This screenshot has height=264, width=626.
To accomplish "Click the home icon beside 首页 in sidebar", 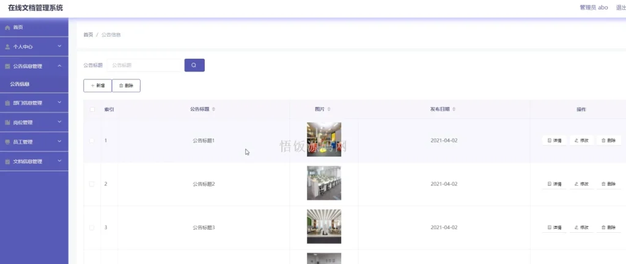I will click(7, 28).
